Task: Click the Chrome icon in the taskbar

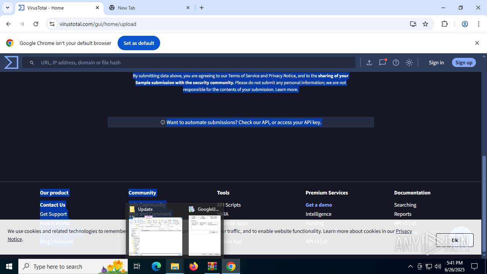Action: 231,266
